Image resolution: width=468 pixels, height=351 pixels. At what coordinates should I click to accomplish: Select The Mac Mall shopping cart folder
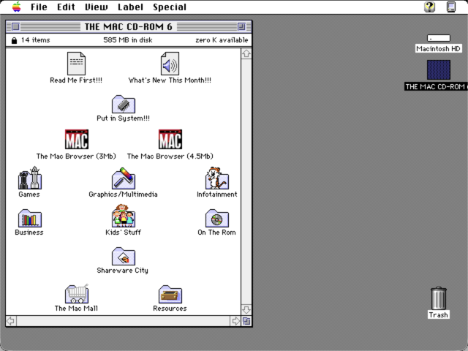pos(77,294)
